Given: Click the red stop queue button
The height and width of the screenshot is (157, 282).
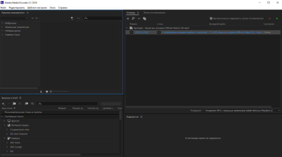Looking at the screenshot, I should (270, 19).
